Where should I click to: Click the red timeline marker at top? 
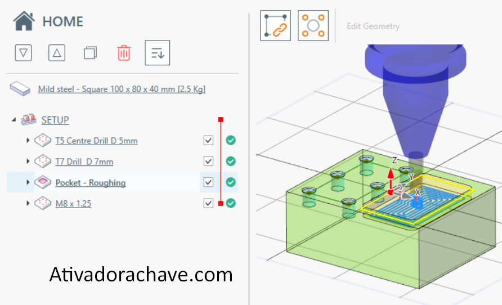pos(221,119)
